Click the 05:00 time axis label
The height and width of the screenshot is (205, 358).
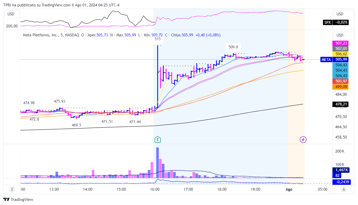[x=322, y=189]
